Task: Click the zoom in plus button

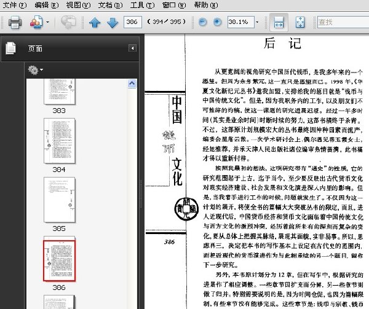Action: click(217, 22)
